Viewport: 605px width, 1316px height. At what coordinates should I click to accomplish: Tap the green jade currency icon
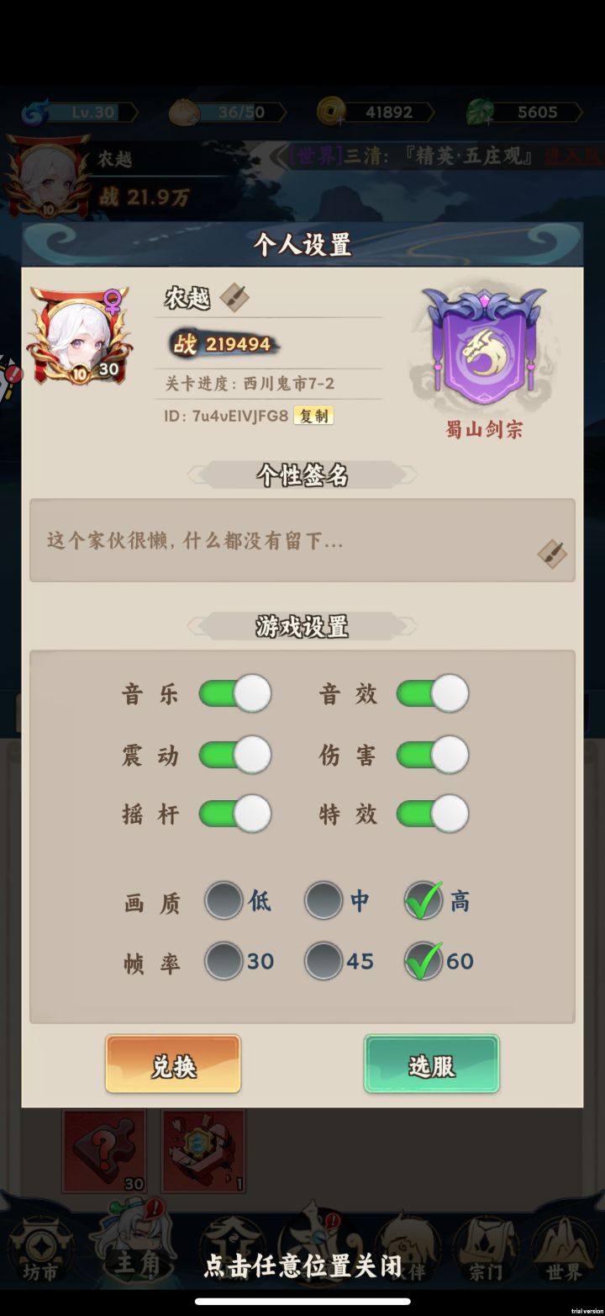coord(481,112)
